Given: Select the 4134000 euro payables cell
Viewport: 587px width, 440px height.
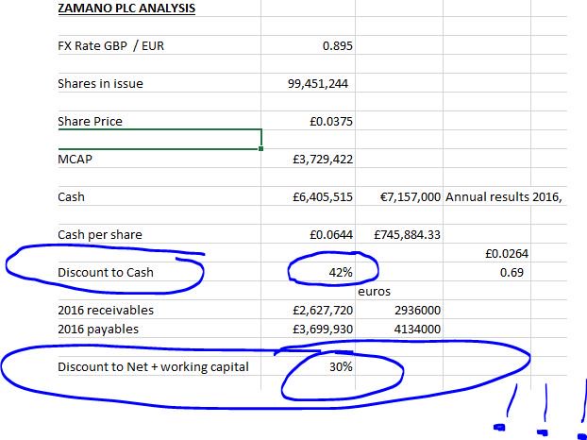Looking at the screenshot, I should [417, 329].
